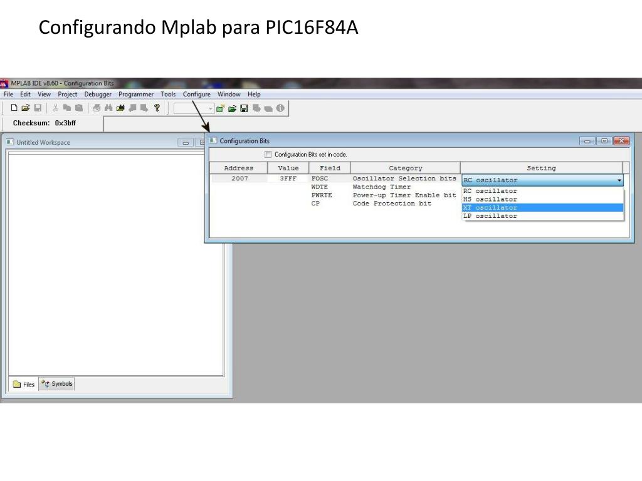Enable 'Configuration Bits set in code' checkbox
Viewport: 642px width, 481px height.
click(268, 155)
